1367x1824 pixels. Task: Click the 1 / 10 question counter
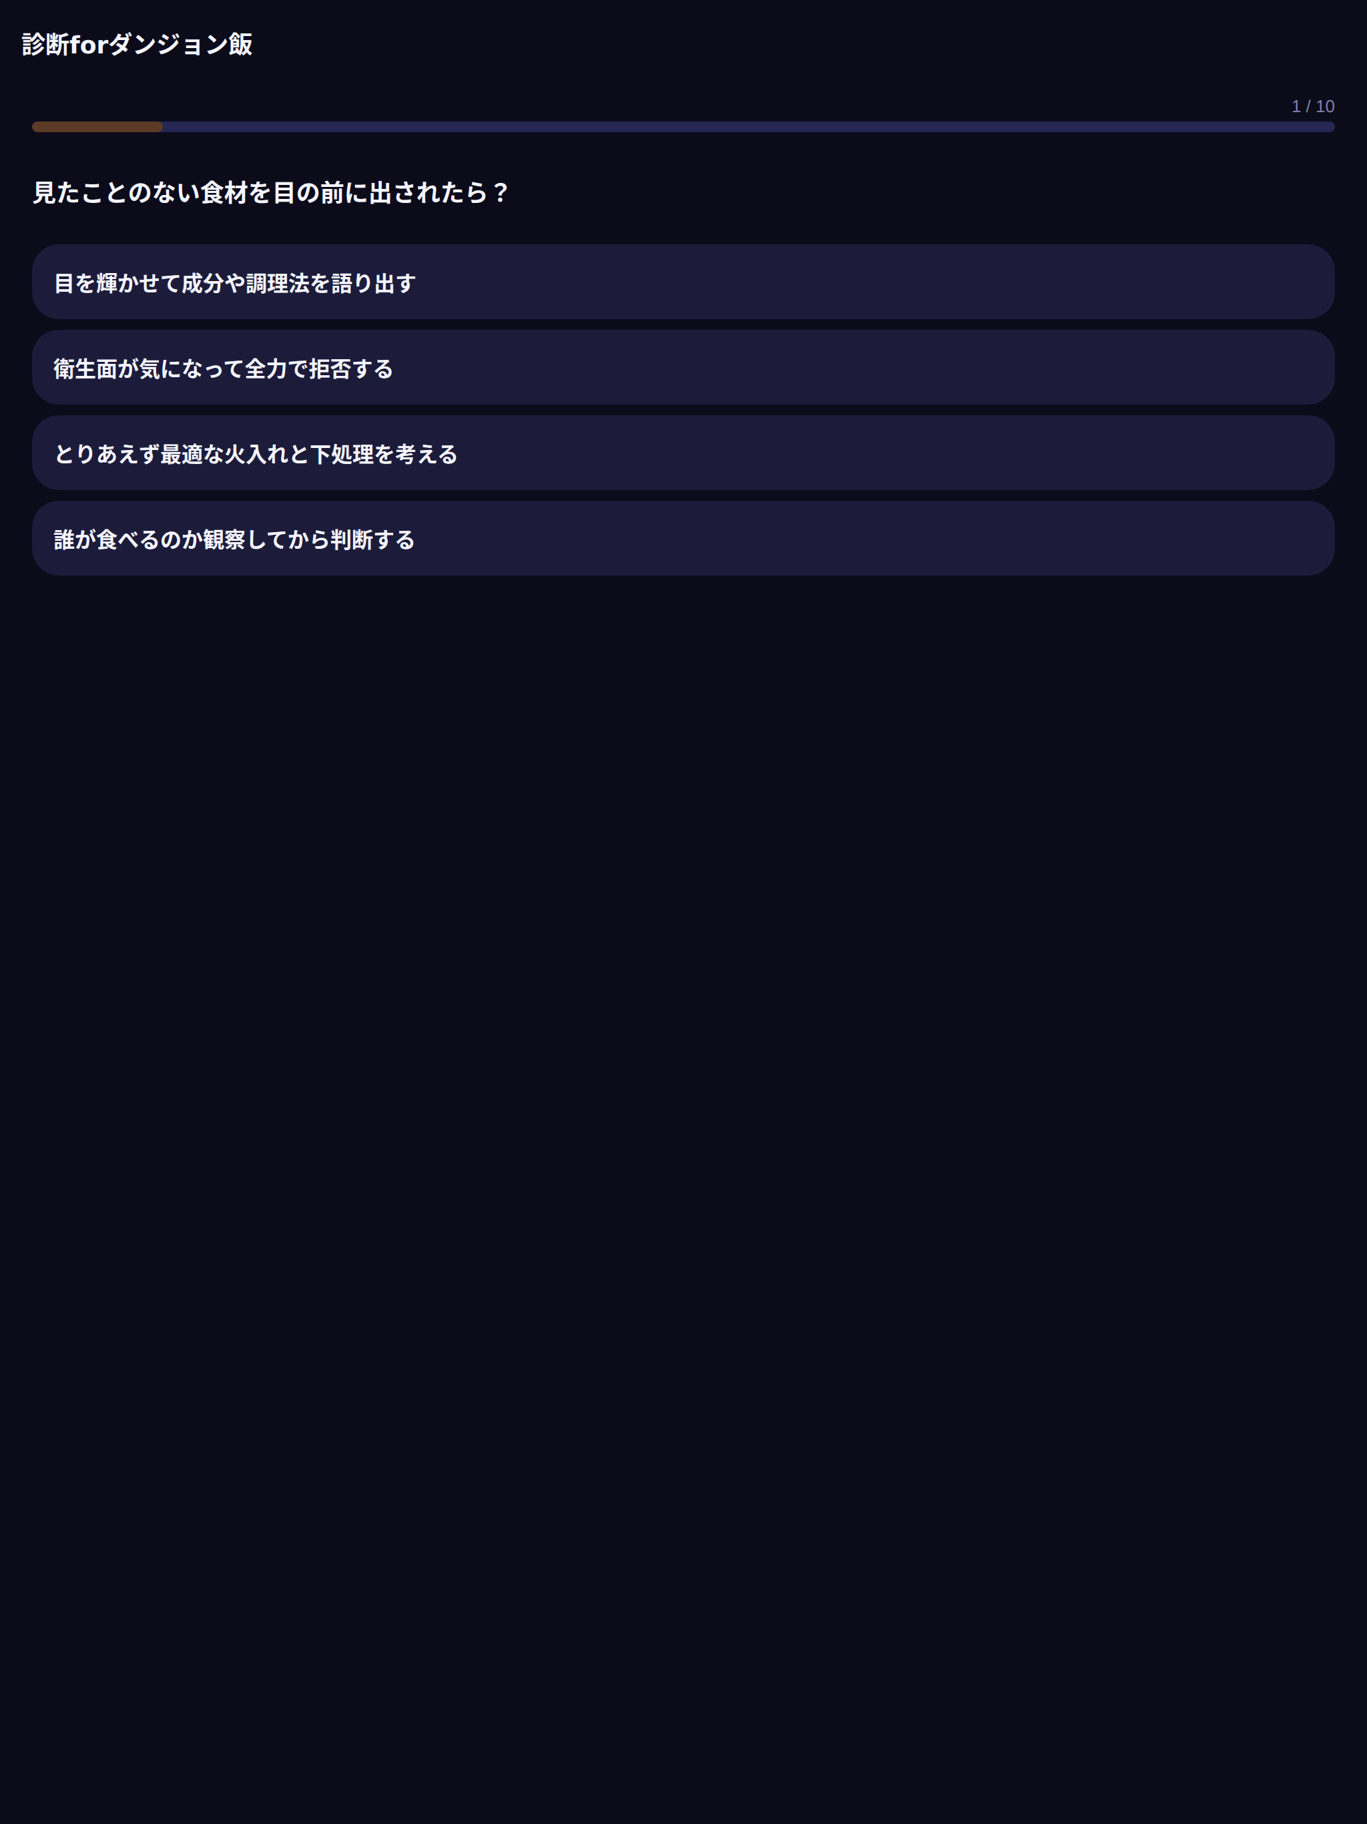(x=1312, y=106)
